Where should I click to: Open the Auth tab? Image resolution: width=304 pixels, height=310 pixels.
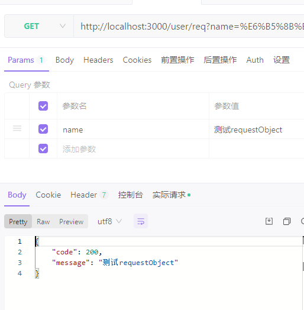click(x=255, y=60)
